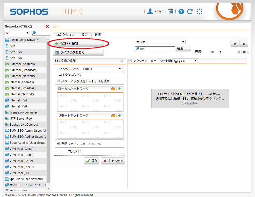Screen dimensions: 255x197
Task: Click the 保存 save button
Action: [x=91, y=161]
